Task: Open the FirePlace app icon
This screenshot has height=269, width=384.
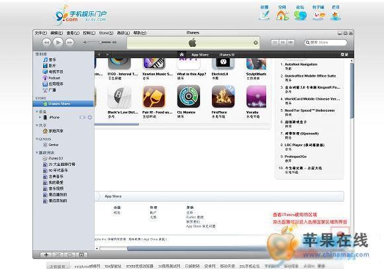Action: [x=223, y=97]
